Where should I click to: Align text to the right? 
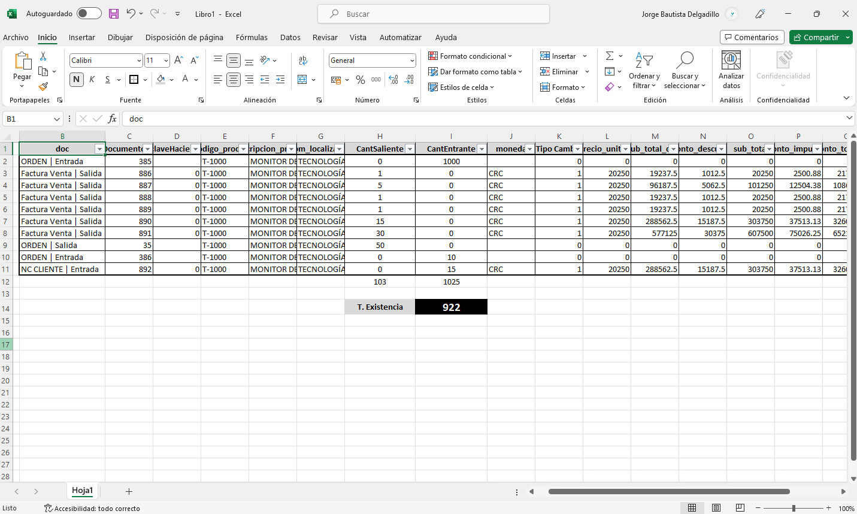point(249,79)
